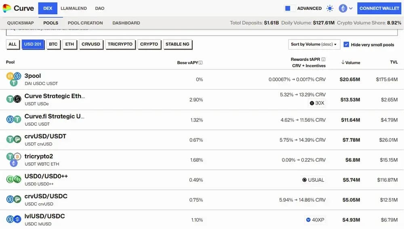Click the USDT WBTC ETH subtitle
Screen dimensions: 404x229
42,164
